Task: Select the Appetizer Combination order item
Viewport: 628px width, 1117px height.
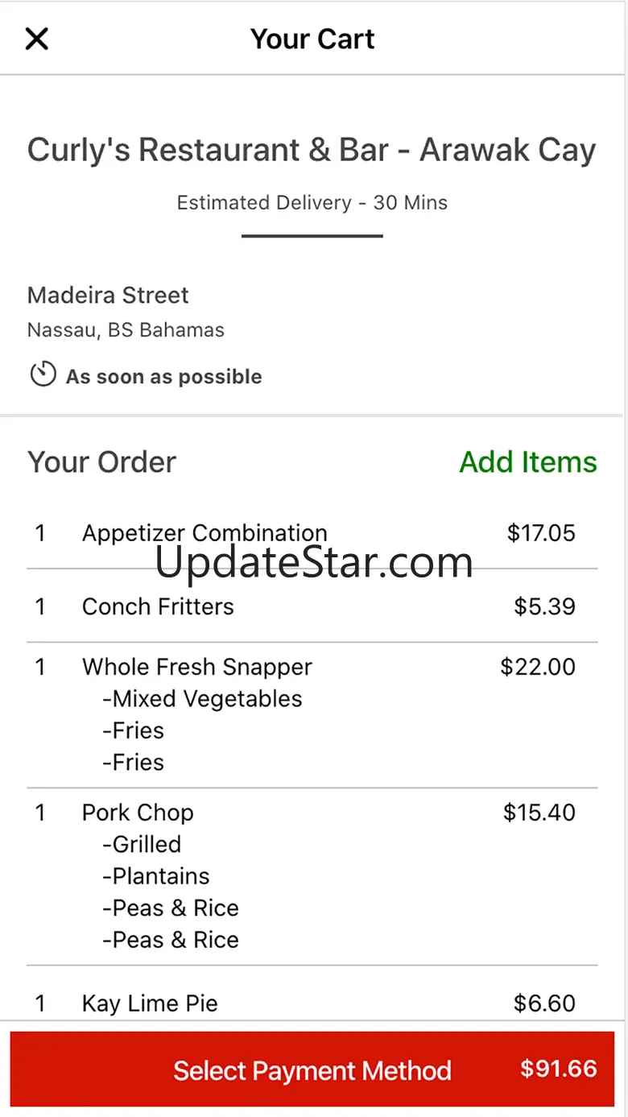Action: click(205, 533)
